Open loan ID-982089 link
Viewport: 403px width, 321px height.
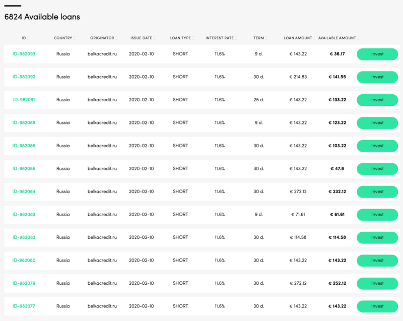[24, 122]
